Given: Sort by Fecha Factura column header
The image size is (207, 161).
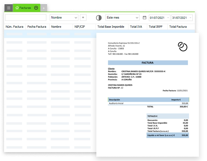Looking at the screenshot, I should pyautogui.click(x=37, y=27).
